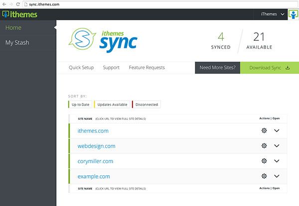The width and height of the screenshot is (299, 206).
Task: Filter sites by Disconnected
Action: coord(146,104)
